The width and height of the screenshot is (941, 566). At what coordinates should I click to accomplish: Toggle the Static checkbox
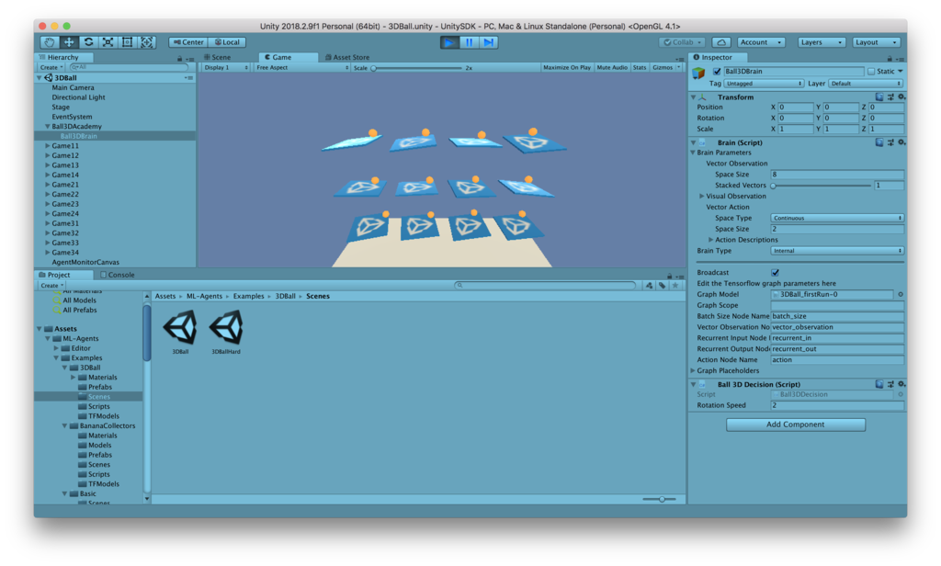[x=871, y=72]
